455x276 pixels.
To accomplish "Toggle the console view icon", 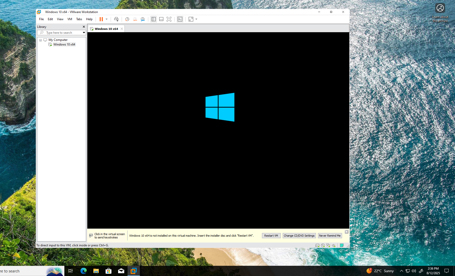I will pyautogui.click(x=180, y=19).
